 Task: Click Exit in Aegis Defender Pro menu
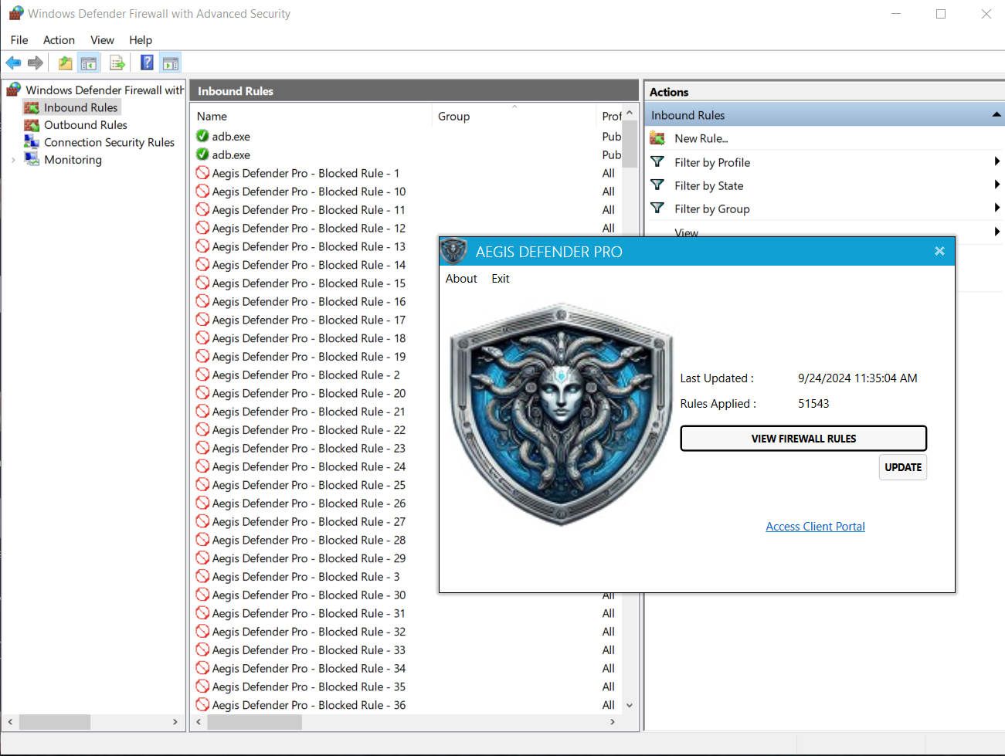(x=501, y=279)
